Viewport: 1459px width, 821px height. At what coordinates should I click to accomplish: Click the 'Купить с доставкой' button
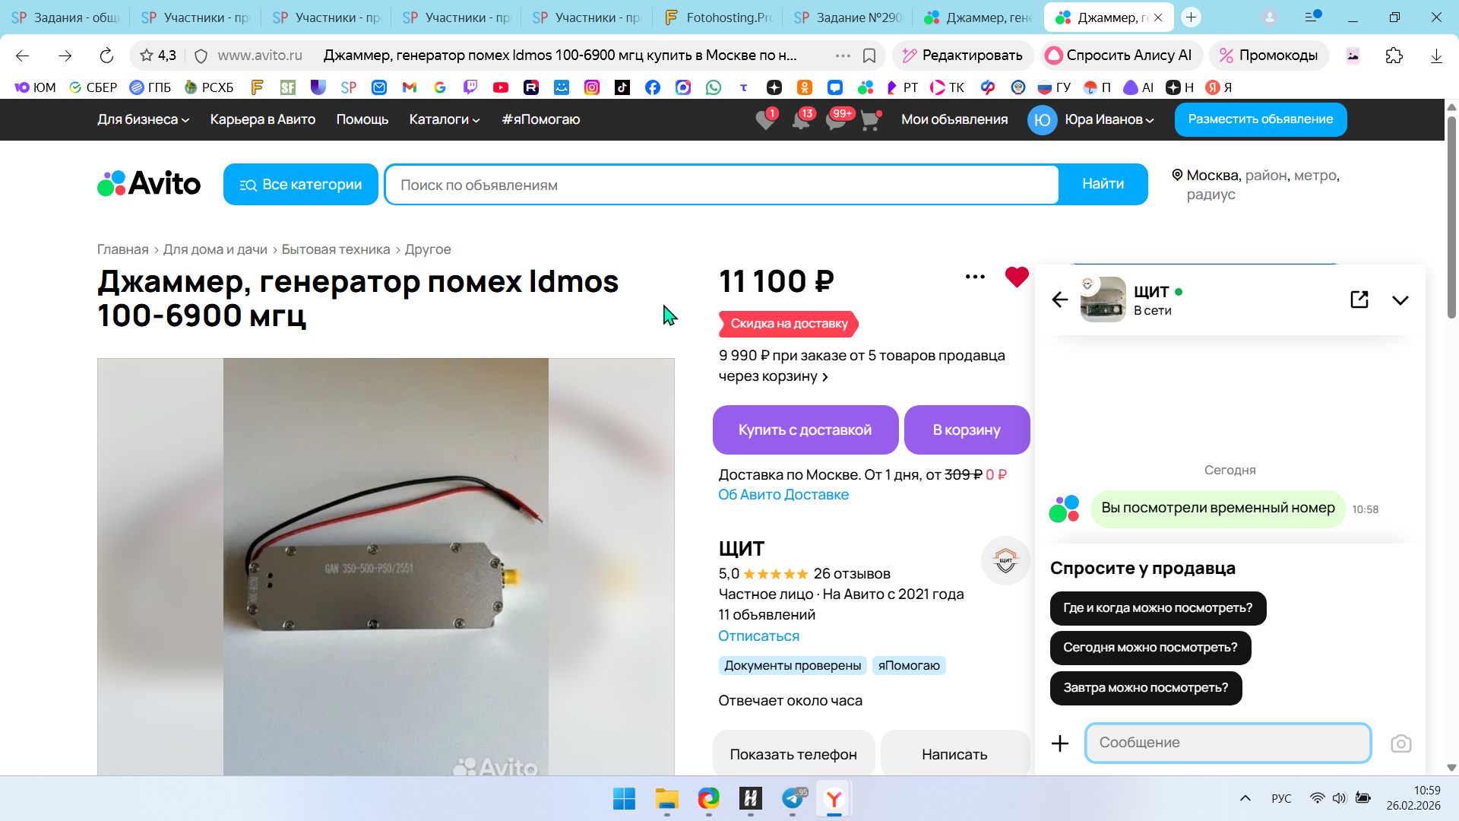pos(805,430)
